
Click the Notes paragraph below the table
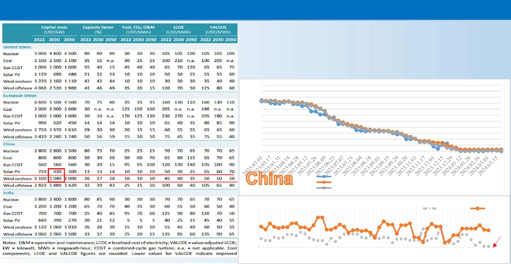pyautogui.click(x=120, y=248)
